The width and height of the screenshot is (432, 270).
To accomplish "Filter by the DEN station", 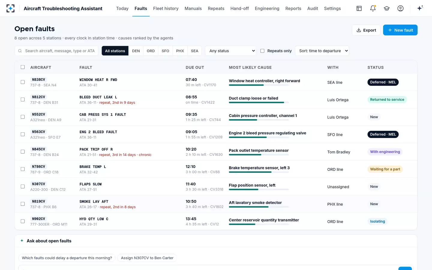I will coord(136,51).
